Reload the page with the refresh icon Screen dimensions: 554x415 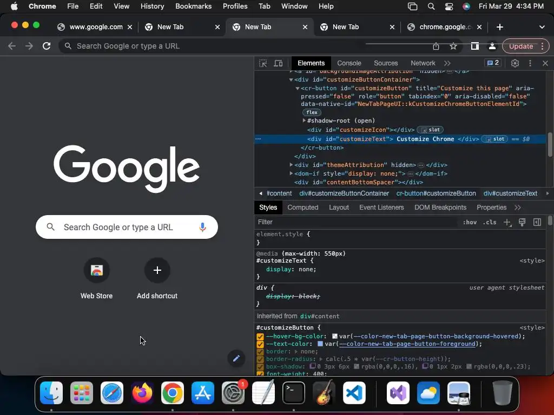pyautogui.click(x=47, y=46)
